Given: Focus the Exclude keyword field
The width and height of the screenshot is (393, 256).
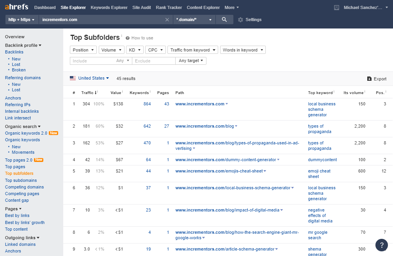Looking at the screenshot, I should (154, 60).
